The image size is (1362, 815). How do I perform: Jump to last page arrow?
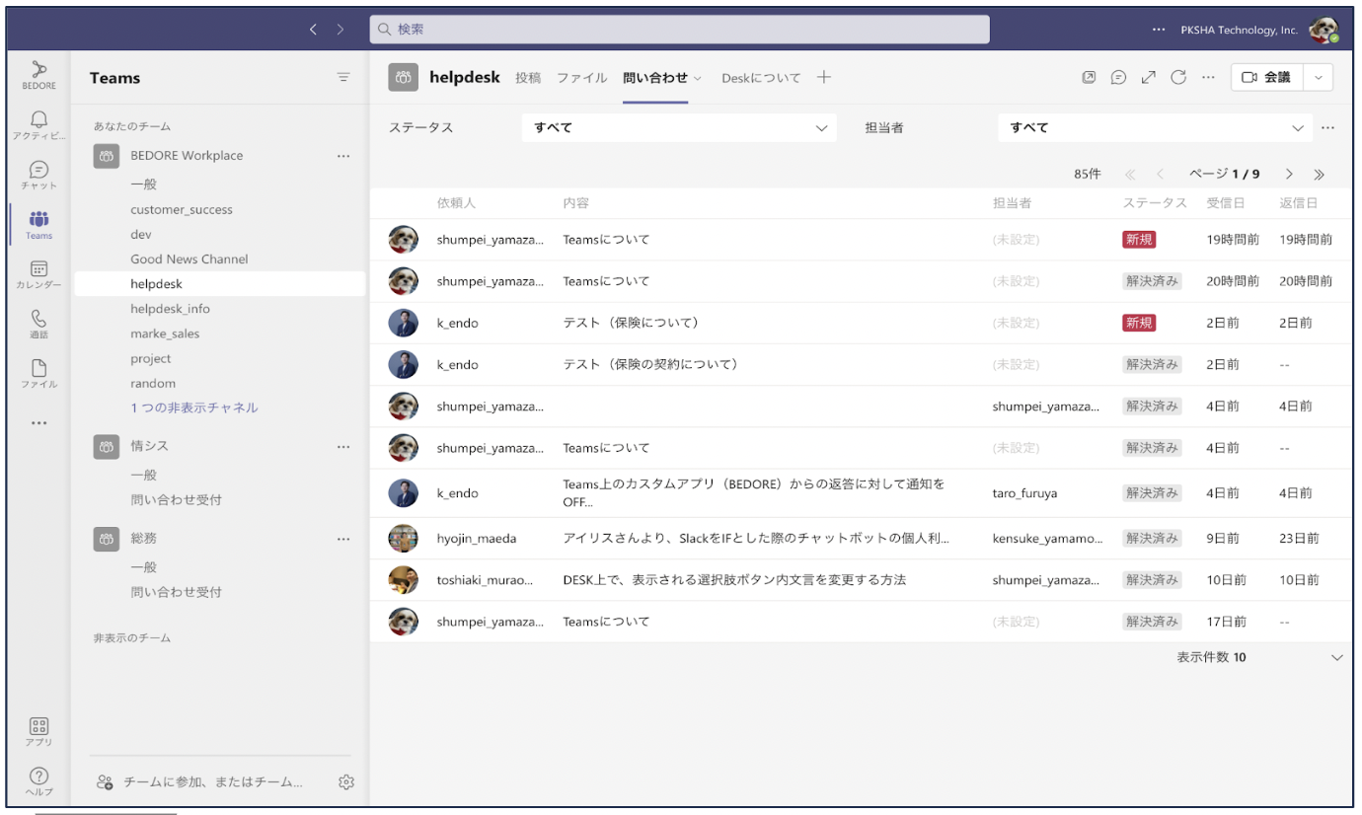[x=1319, y=175]
